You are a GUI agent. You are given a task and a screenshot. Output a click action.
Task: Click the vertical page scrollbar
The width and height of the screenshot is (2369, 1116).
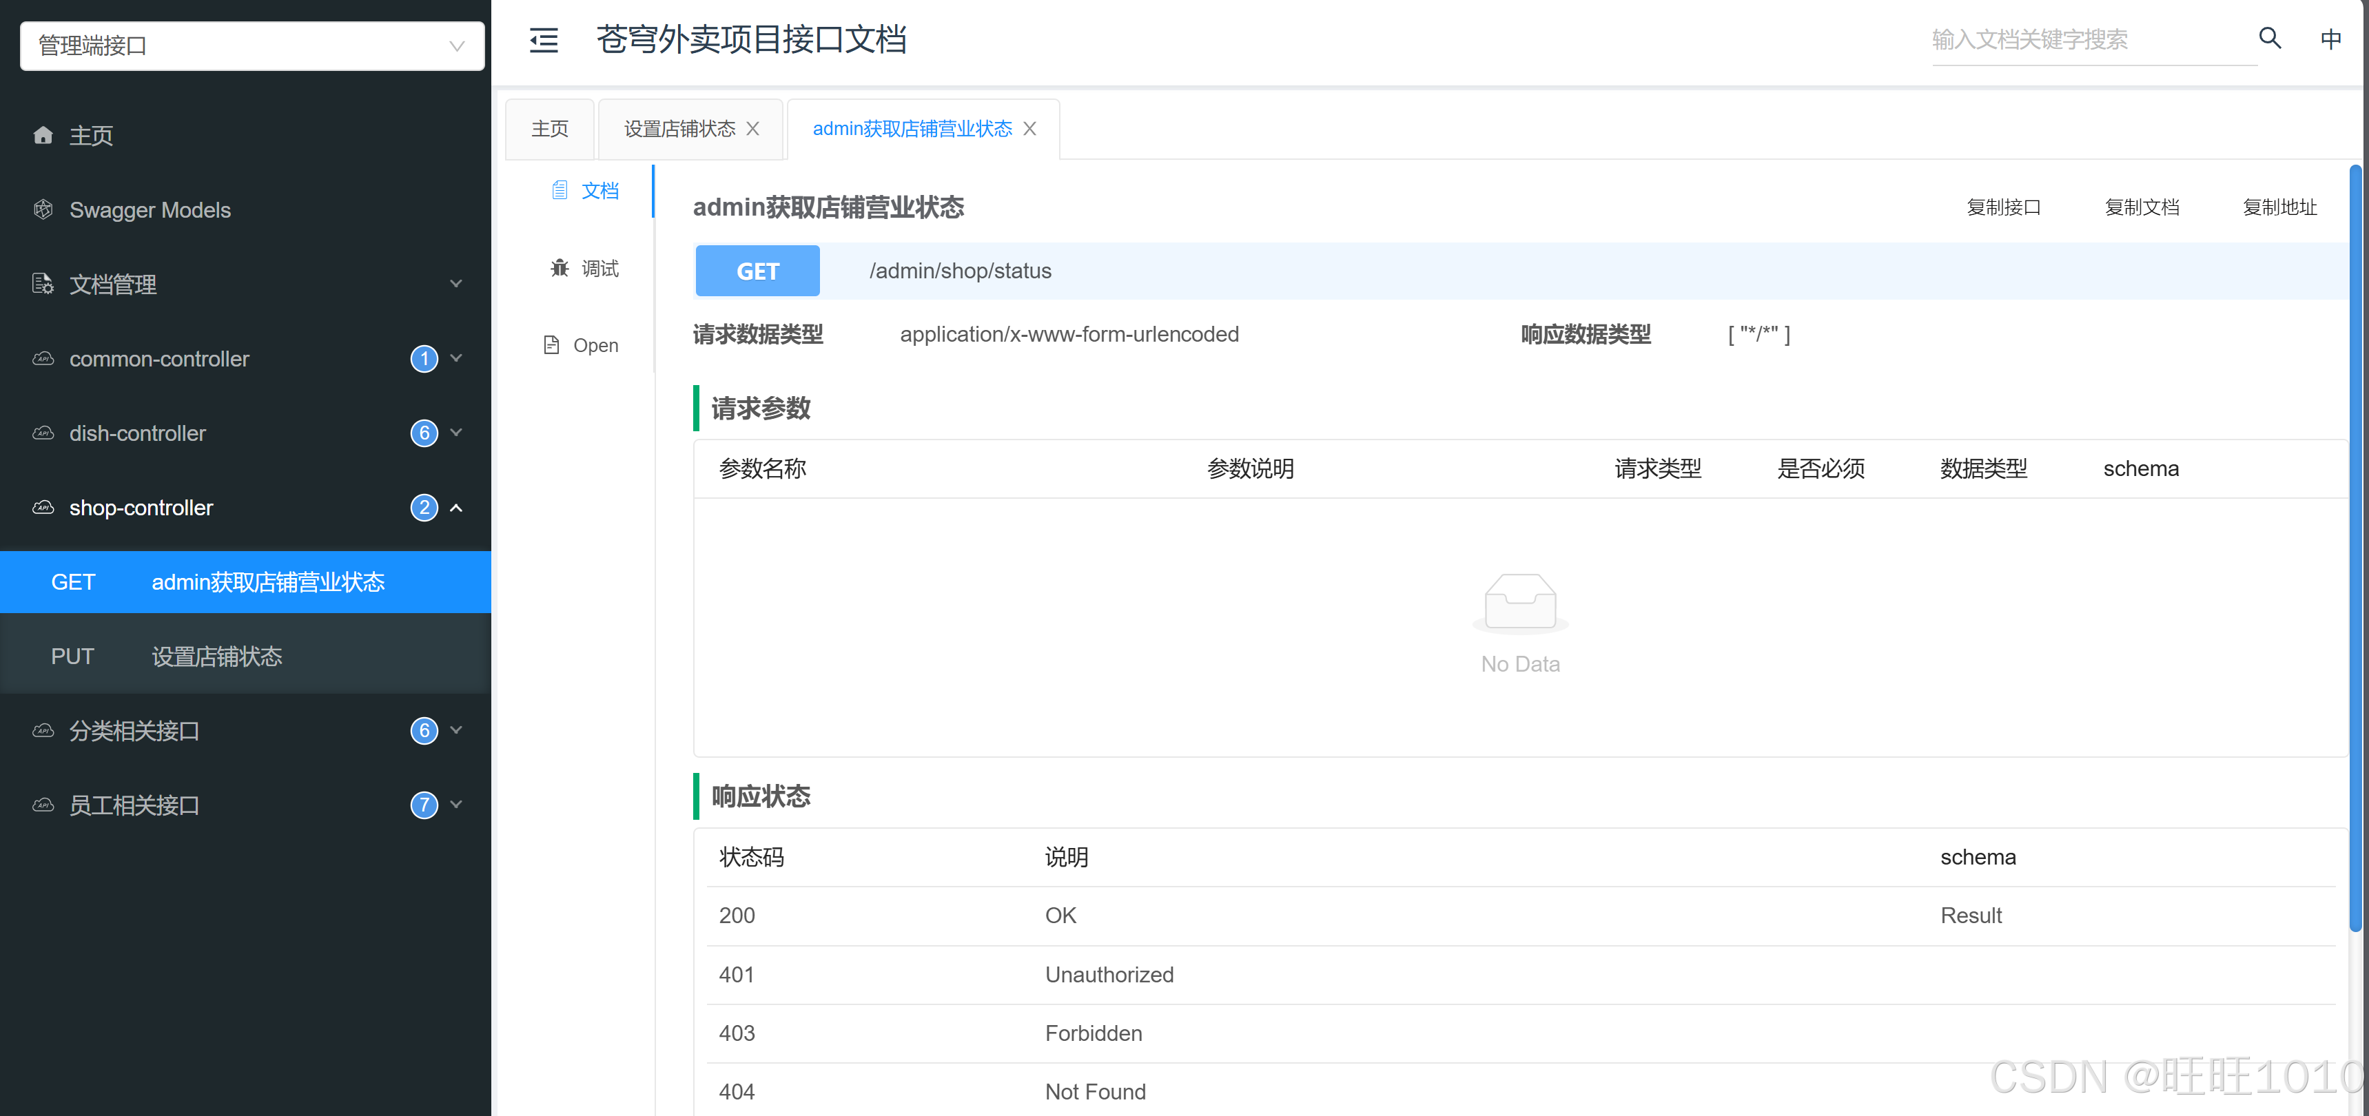(x=2355, y=548)
